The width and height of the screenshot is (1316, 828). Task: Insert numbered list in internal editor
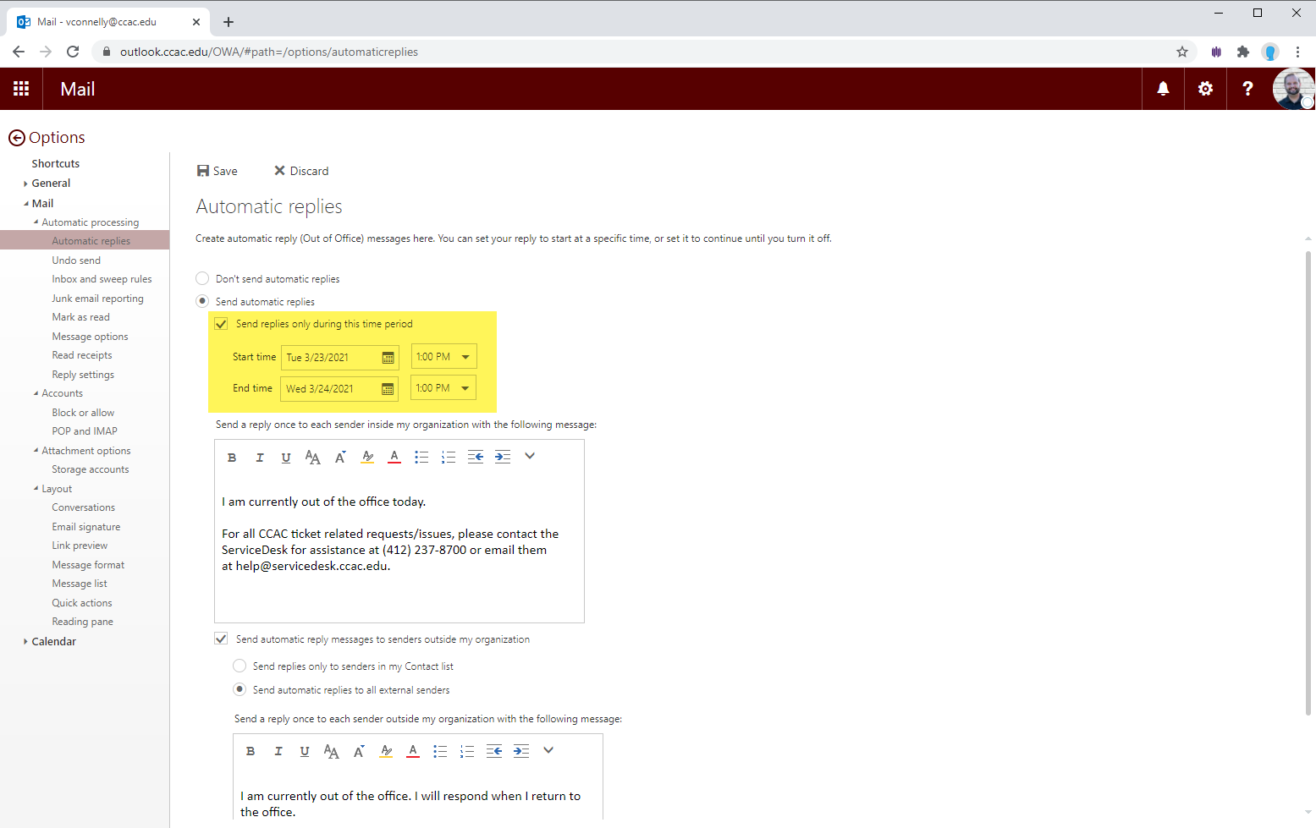(x=449, y=458)
